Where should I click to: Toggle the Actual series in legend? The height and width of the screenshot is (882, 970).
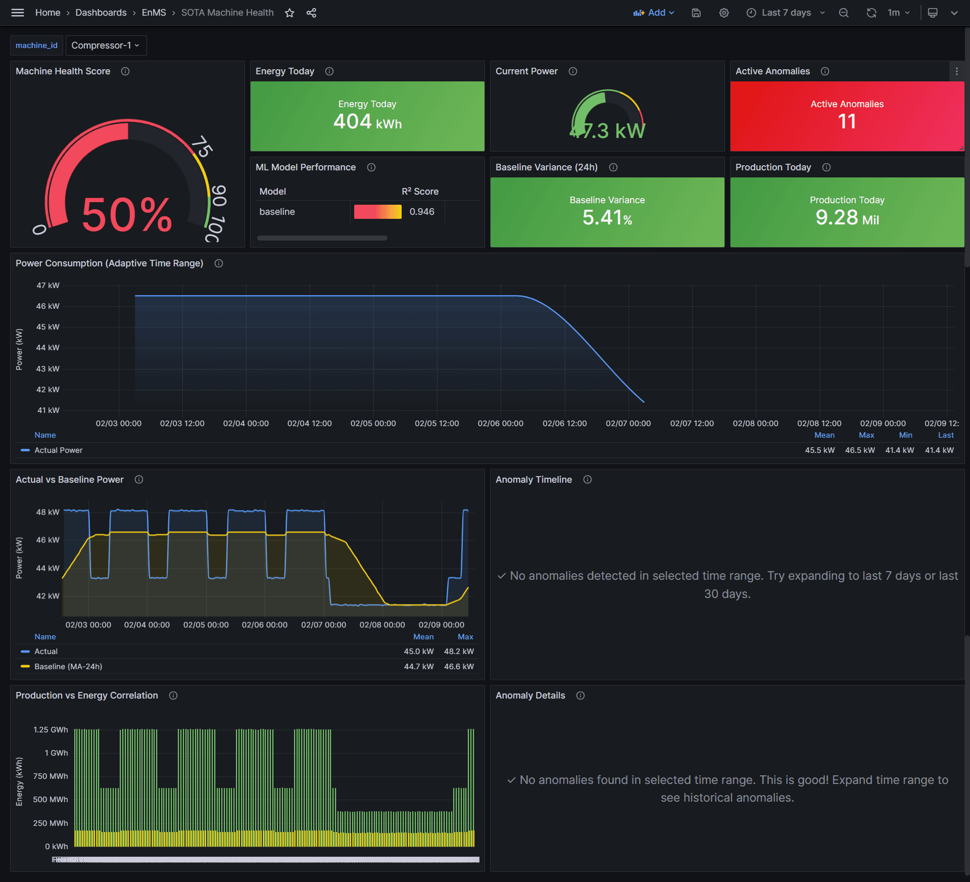point(46,651)
